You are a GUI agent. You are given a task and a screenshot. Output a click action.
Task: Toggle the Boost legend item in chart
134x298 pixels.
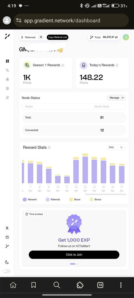coord(75,199)
